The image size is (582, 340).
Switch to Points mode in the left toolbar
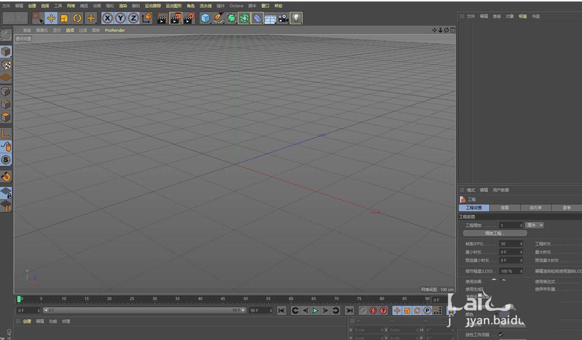(x=6, y=91)
